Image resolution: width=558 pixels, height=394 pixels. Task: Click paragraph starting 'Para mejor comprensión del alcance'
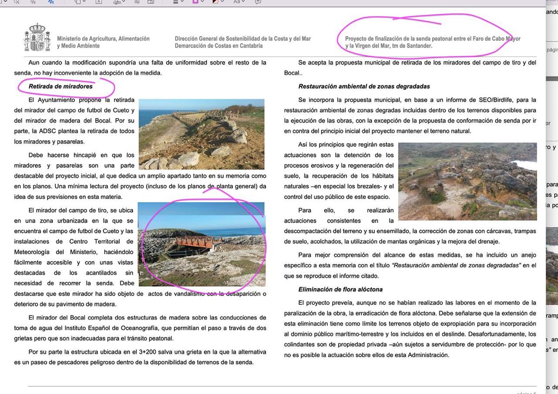410,265
